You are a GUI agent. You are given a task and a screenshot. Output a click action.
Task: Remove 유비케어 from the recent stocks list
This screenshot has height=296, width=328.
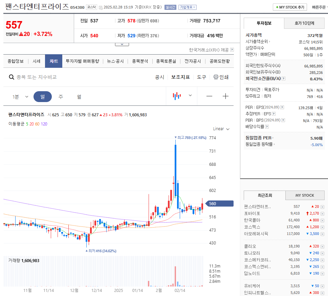pos(323,286)
